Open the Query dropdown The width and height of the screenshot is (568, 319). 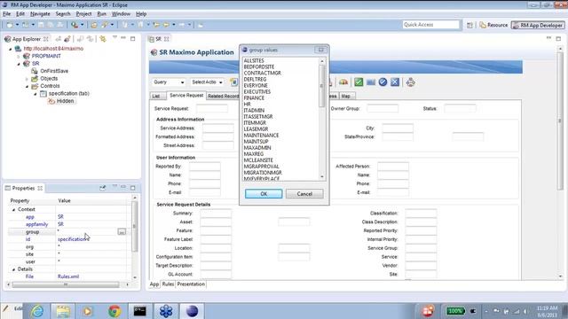(169, 82)
